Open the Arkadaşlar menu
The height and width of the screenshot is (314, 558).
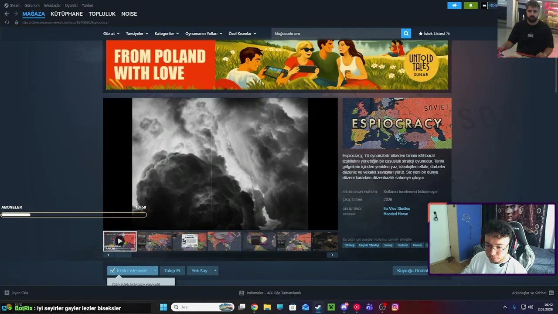pyautogui.click(x=52, y=6)
